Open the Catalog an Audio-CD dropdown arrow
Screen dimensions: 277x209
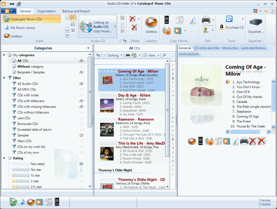tap(115, 27)
